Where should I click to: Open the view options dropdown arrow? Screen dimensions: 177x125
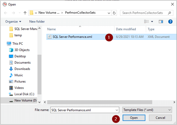coord(152,22)
